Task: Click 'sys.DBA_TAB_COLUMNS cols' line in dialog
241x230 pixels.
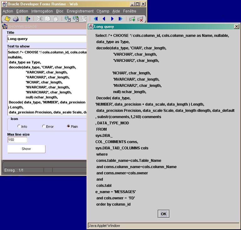Action: tap(122, 148)
